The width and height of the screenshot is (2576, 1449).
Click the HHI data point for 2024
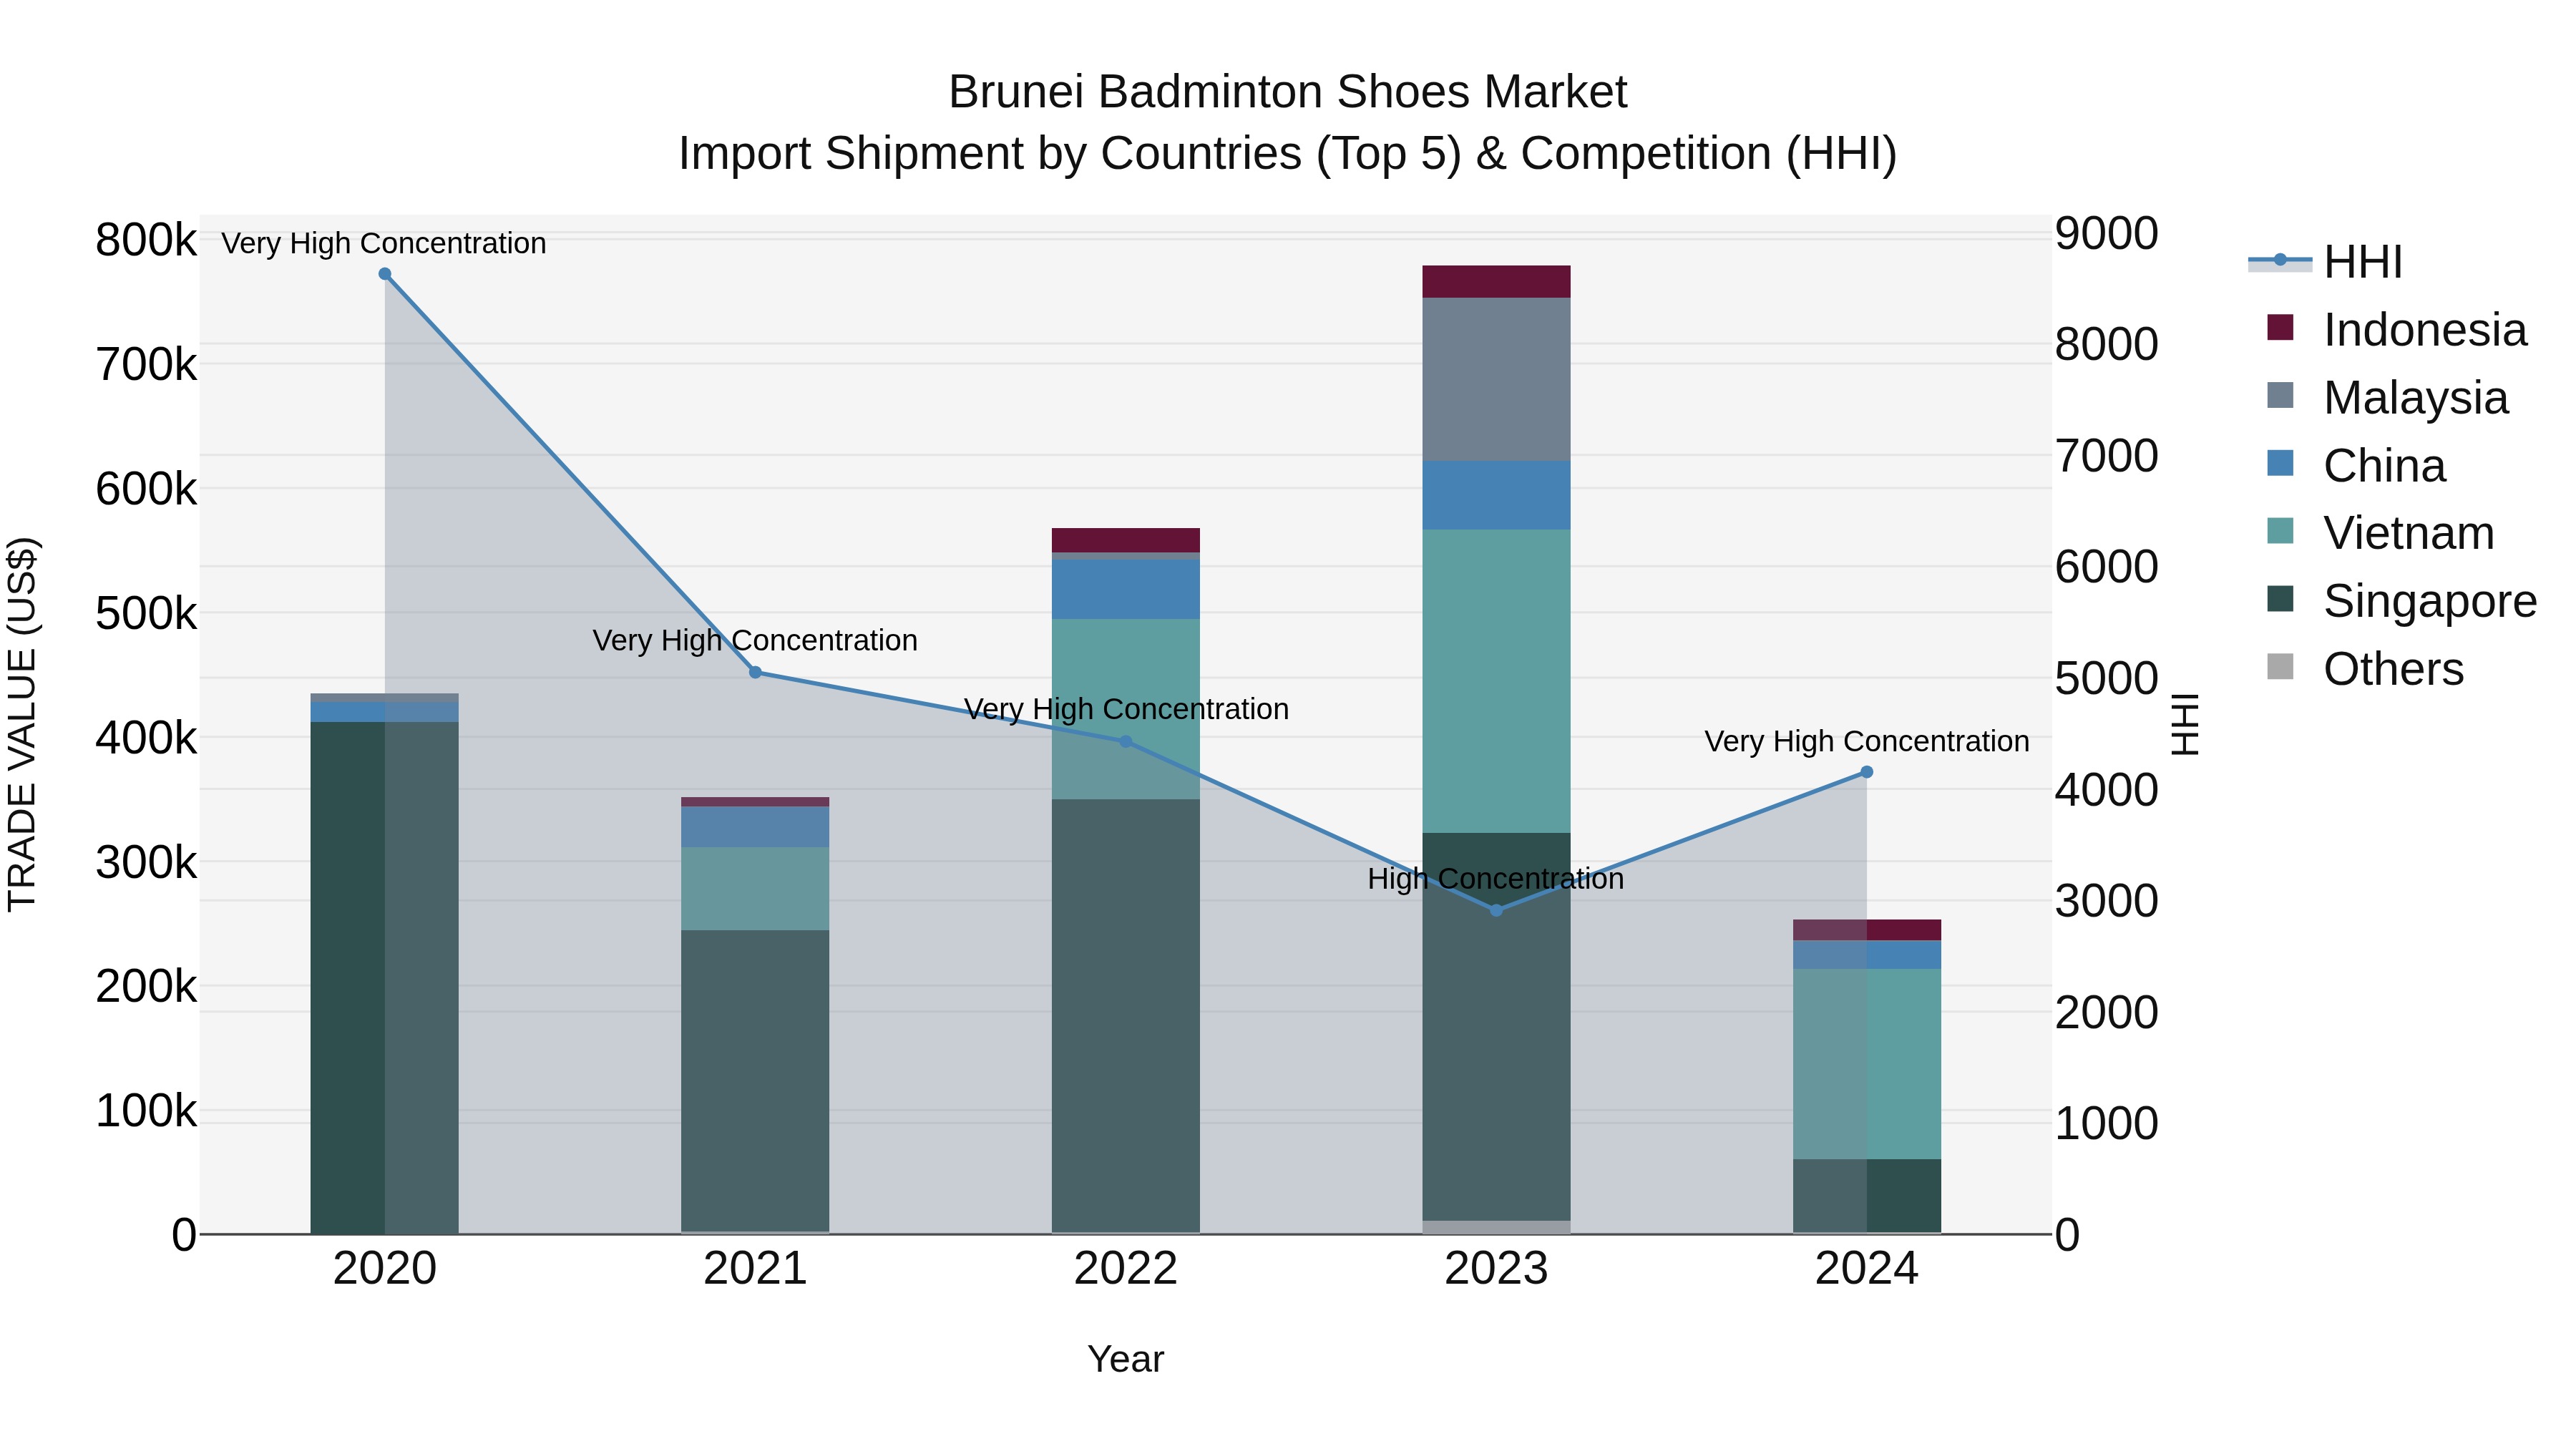[1866, 772]
